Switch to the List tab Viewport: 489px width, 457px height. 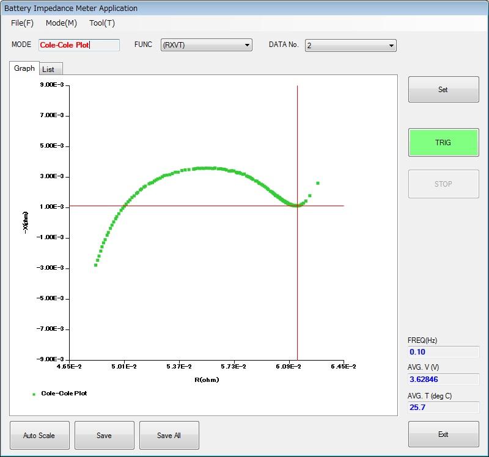[51, 69]
